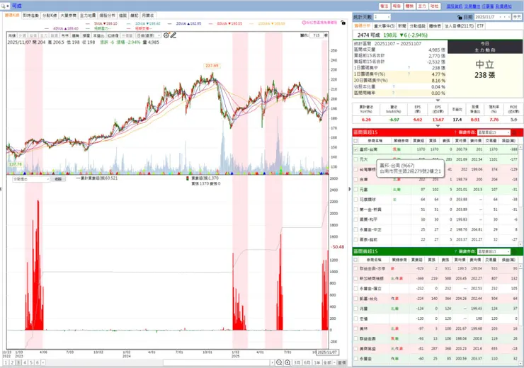The height and width of the screenshot is (368, 524).
Task: Zoom out chart magnifier button
Action: tap(279, 362)
